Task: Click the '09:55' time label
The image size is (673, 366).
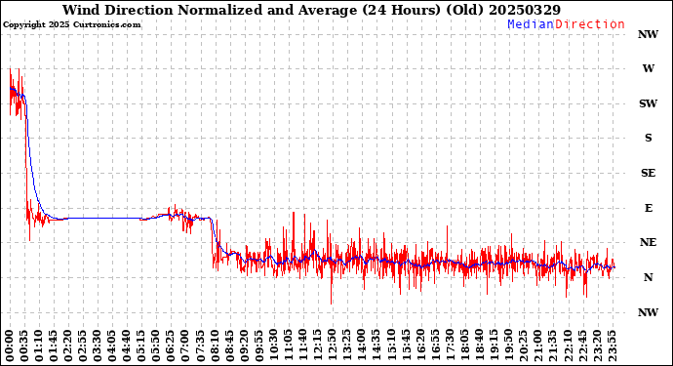Action: coord(258,346)
